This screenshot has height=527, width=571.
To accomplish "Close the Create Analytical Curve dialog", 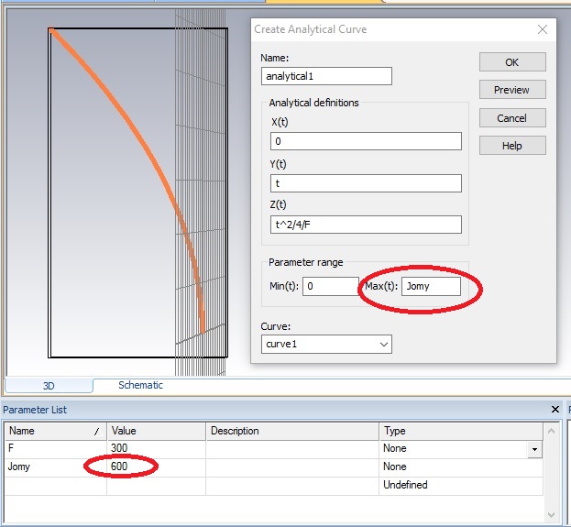I will click(x=543, y=29).
